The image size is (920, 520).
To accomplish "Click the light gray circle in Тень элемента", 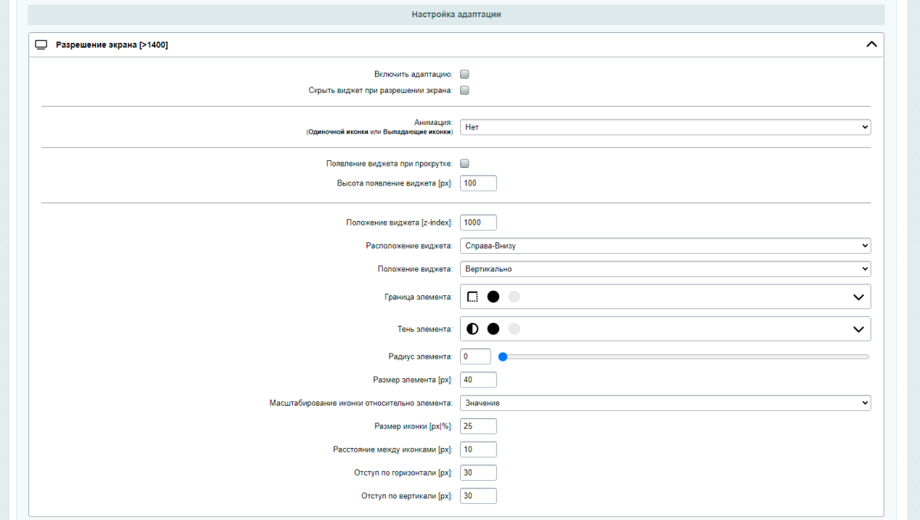I will [x=514, y=329].
